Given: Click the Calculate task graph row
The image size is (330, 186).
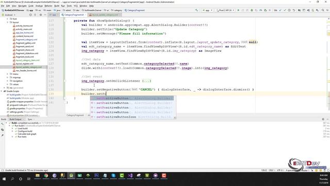Looking at the screenshot, I should click(x=25, y=134).
